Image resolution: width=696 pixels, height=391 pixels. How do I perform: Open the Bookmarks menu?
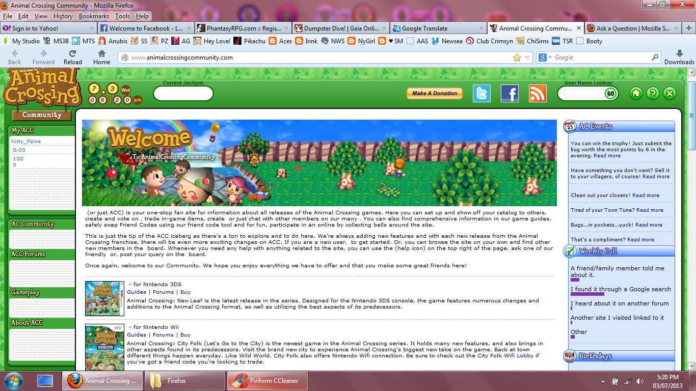coord(94,16)
